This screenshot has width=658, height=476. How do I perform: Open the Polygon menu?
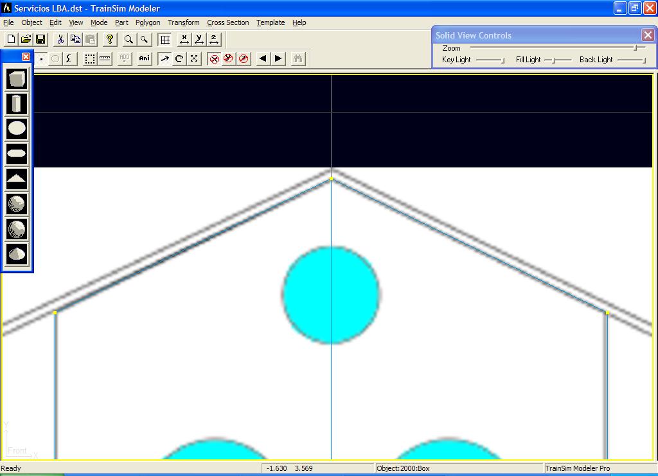point(148,22)
